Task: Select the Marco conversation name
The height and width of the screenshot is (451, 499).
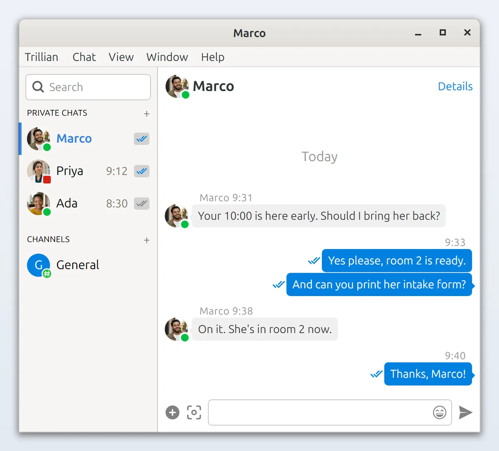Action: [74, 139]
